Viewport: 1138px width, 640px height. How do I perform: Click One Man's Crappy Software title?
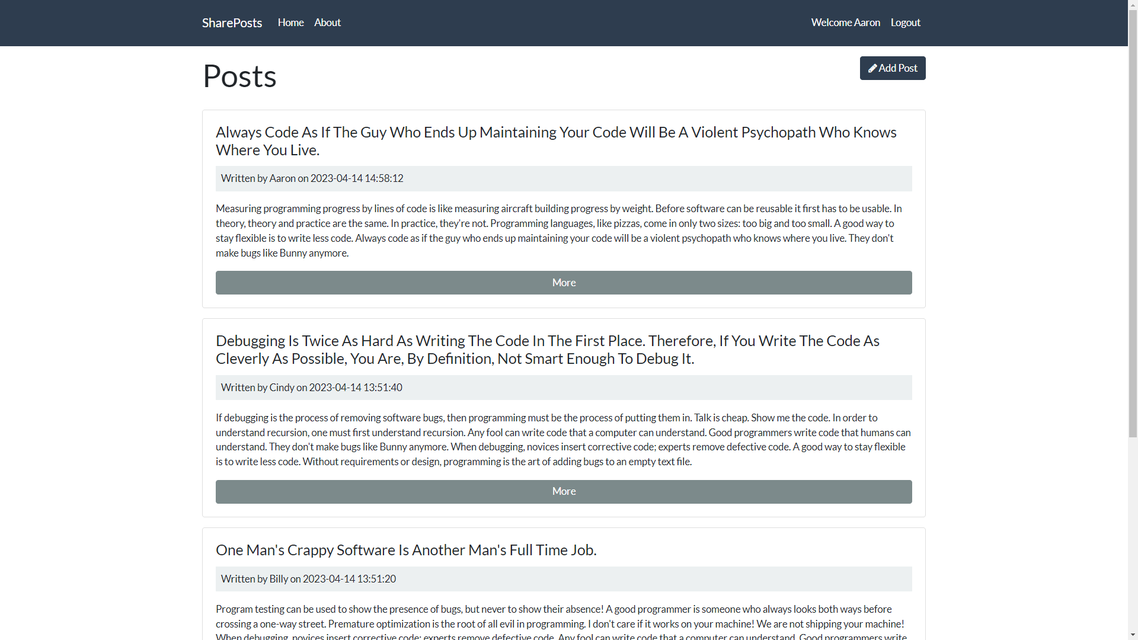(406, 550)
